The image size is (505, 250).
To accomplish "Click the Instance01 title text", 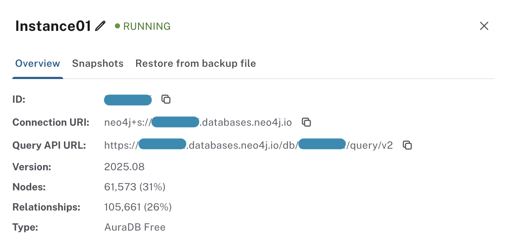I will [x=53, y=26].
